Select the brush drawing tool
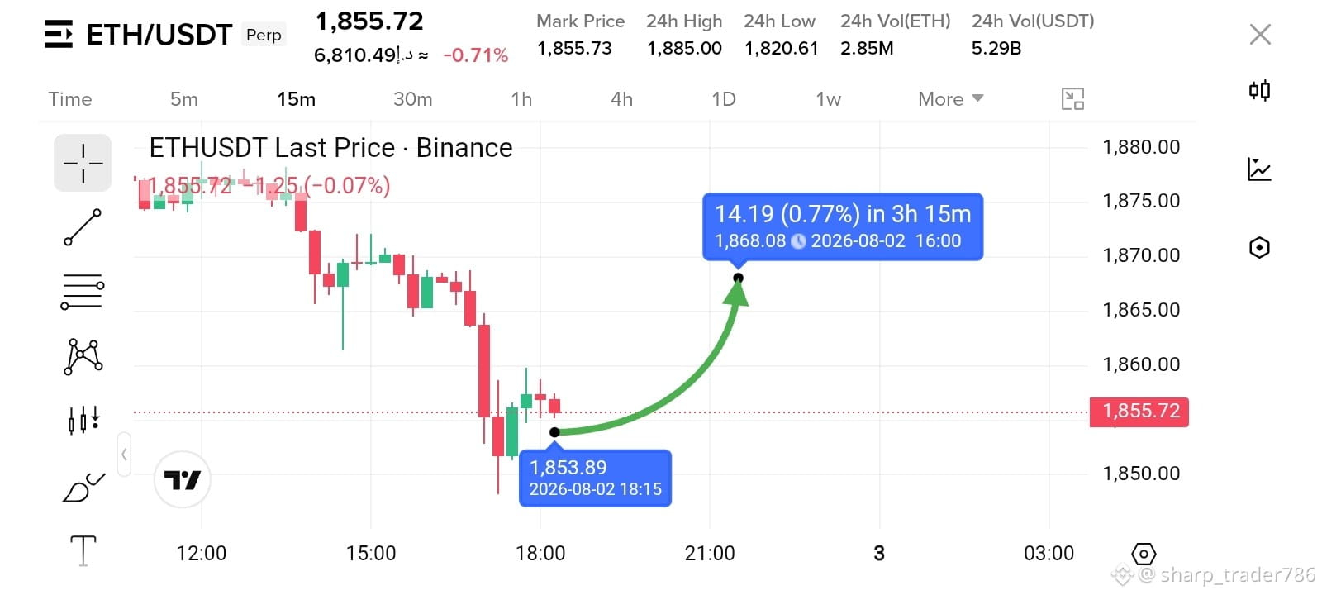 tap(83, 488)
